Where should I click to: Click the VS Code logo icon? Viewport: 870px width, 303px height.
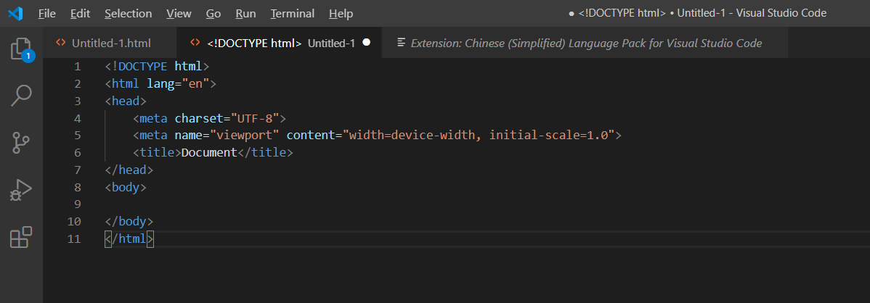(15, 13)
